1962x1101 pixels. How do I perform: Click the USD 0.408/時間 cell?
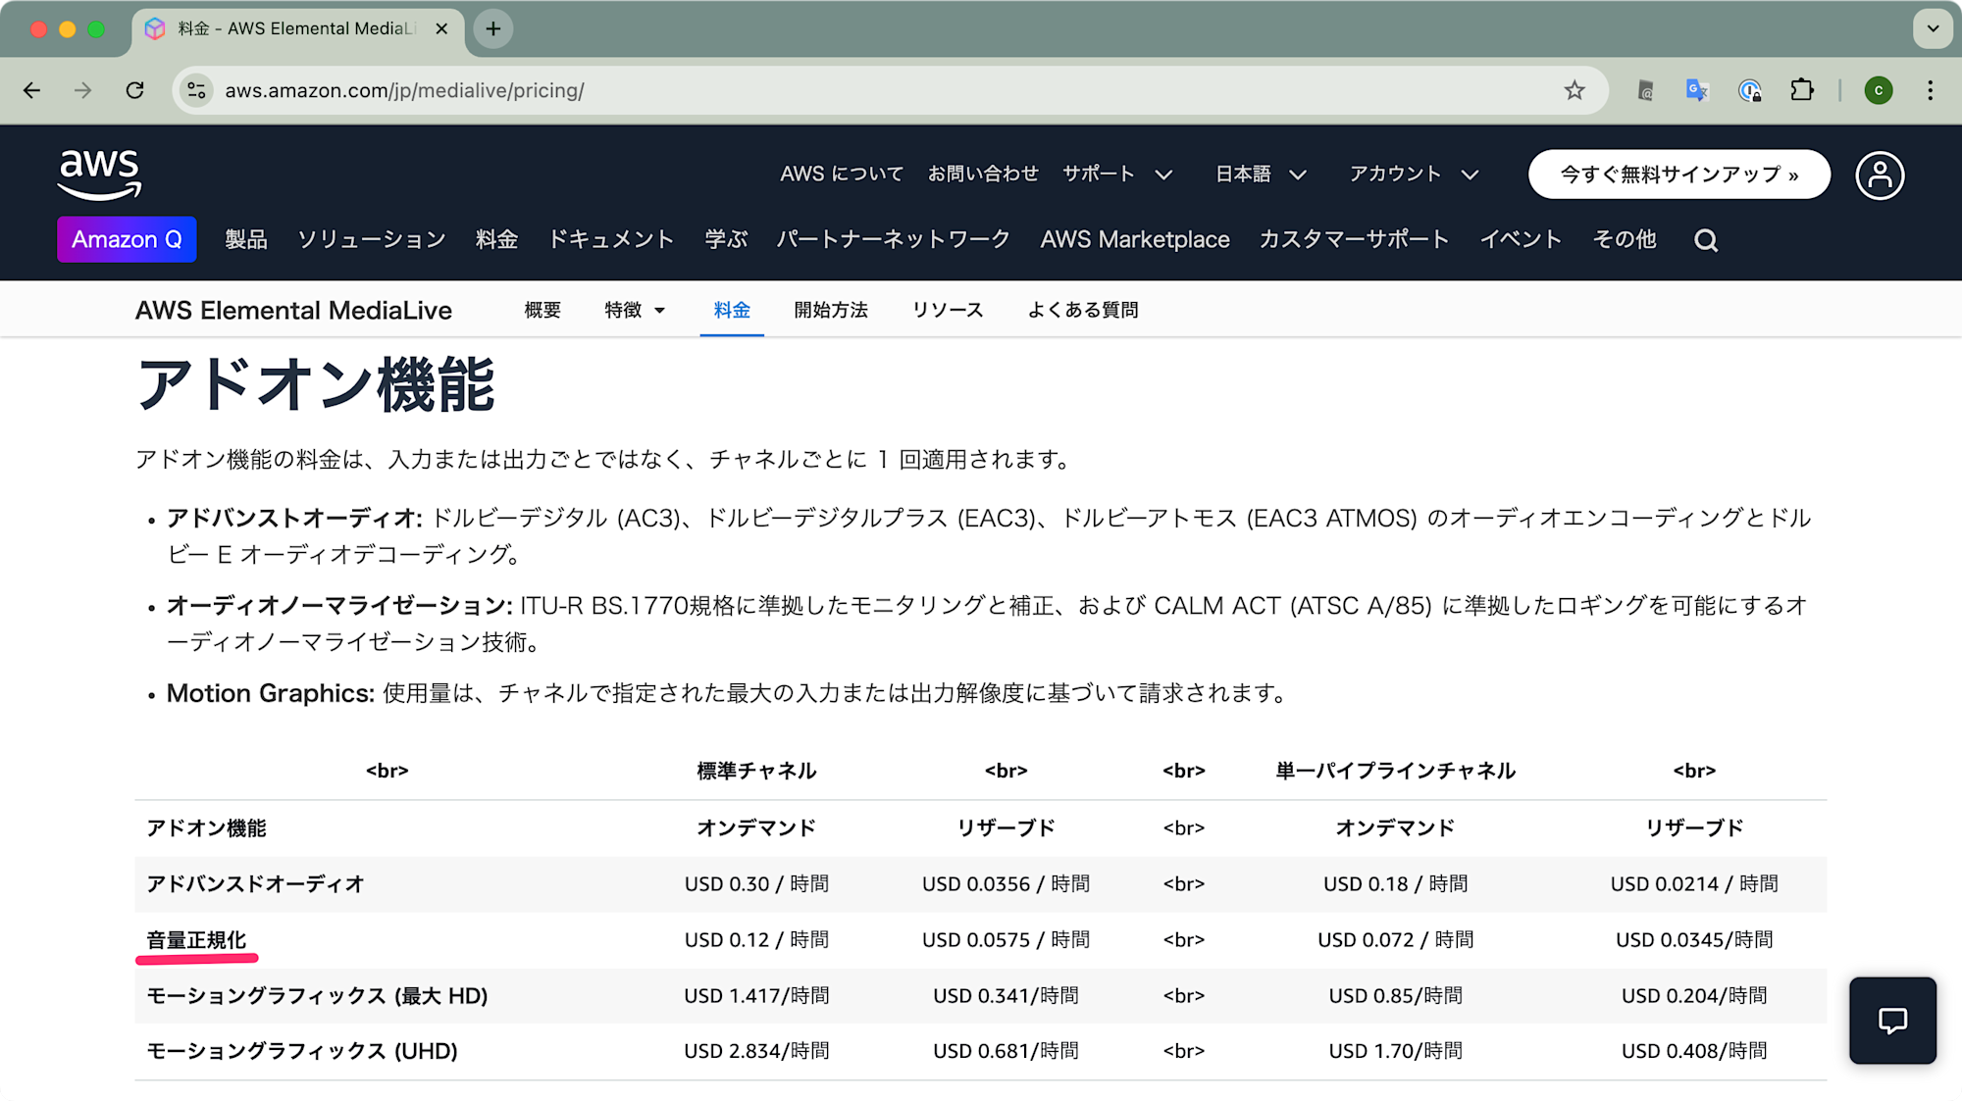click(1694, 1051)
